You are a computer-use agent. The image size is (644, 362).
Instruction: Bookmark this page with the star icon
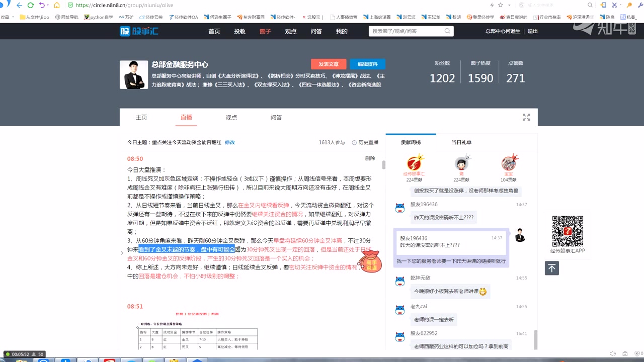500,5
